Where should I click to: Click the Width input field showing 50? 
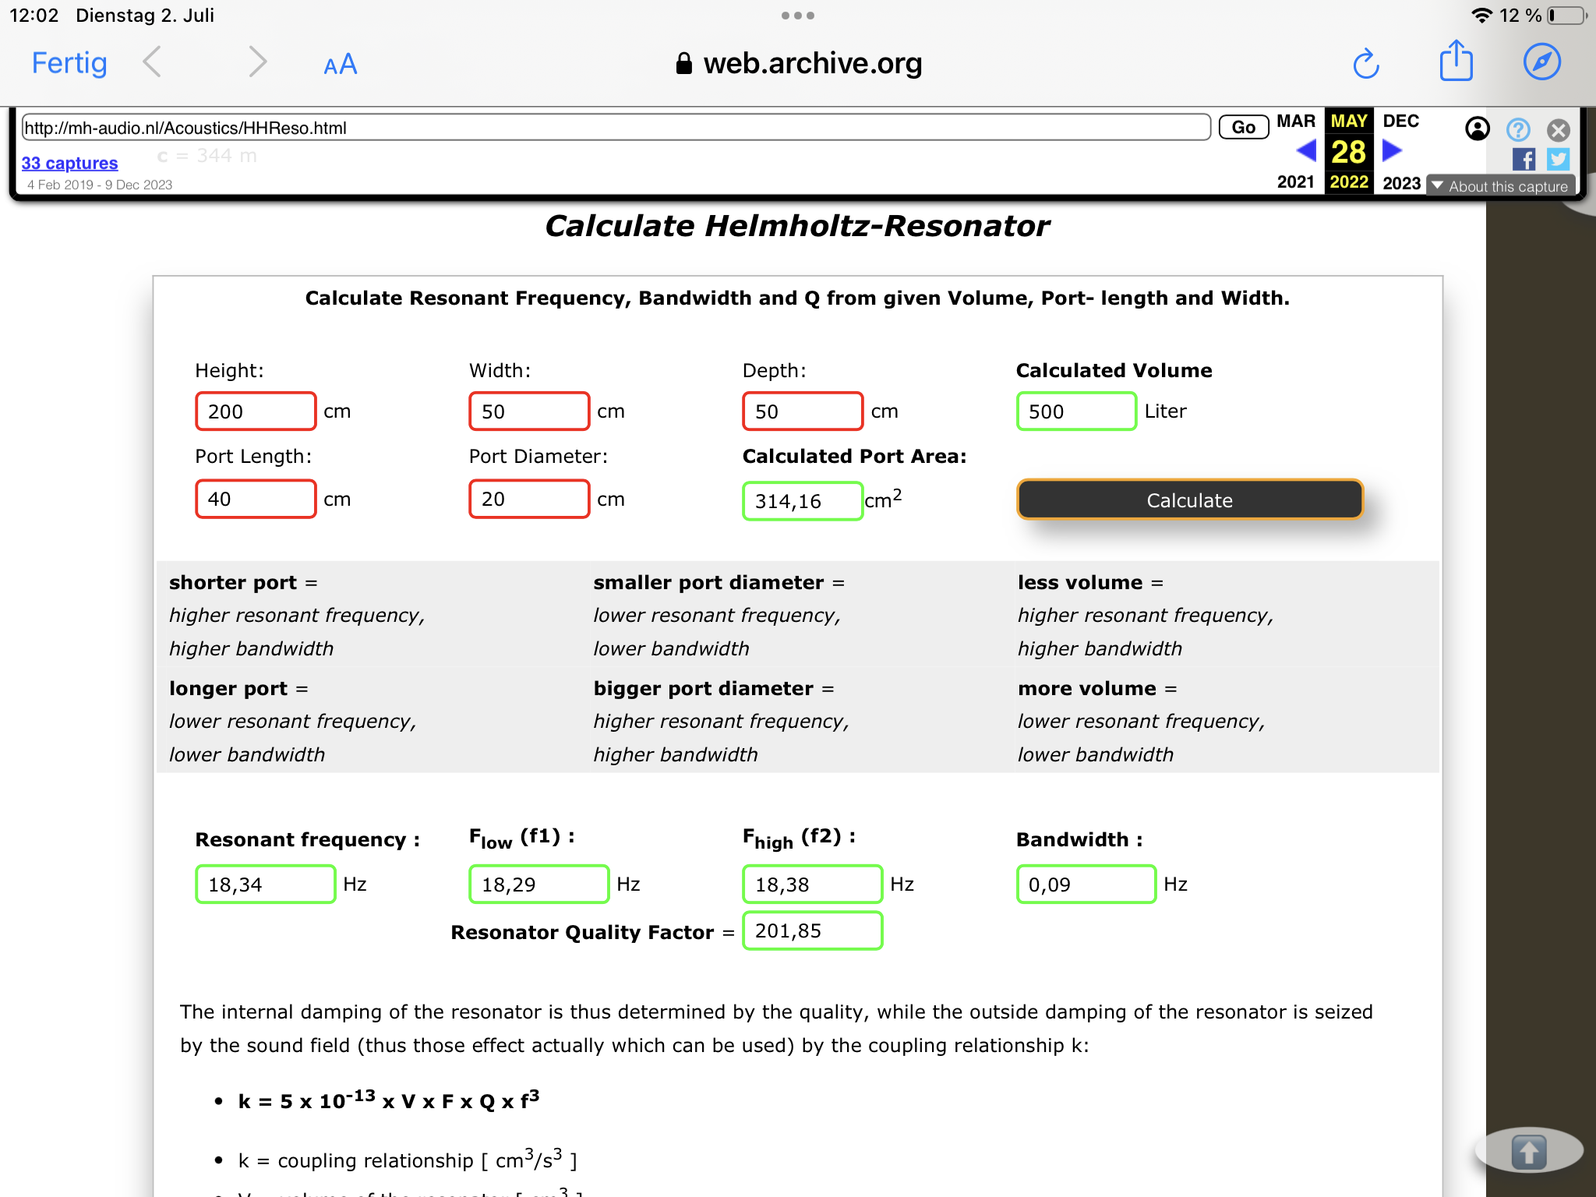click(529, 411)
